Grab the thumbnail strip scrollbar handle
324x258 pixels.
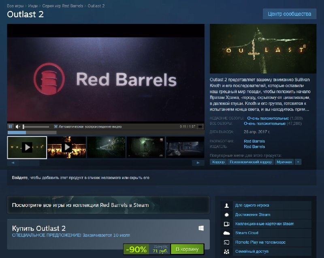click(30, 163)
